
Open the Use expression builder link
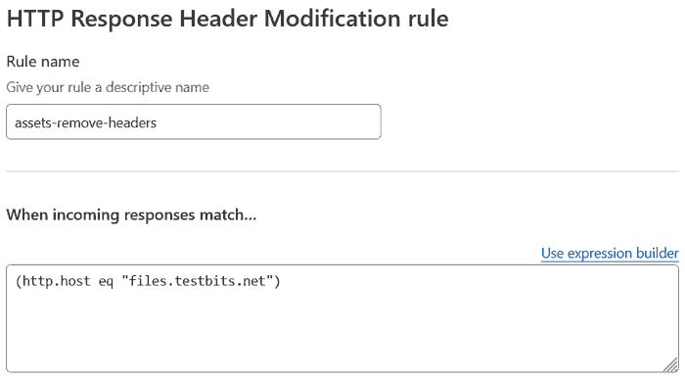pyautogui.click(x=610, y=254)
